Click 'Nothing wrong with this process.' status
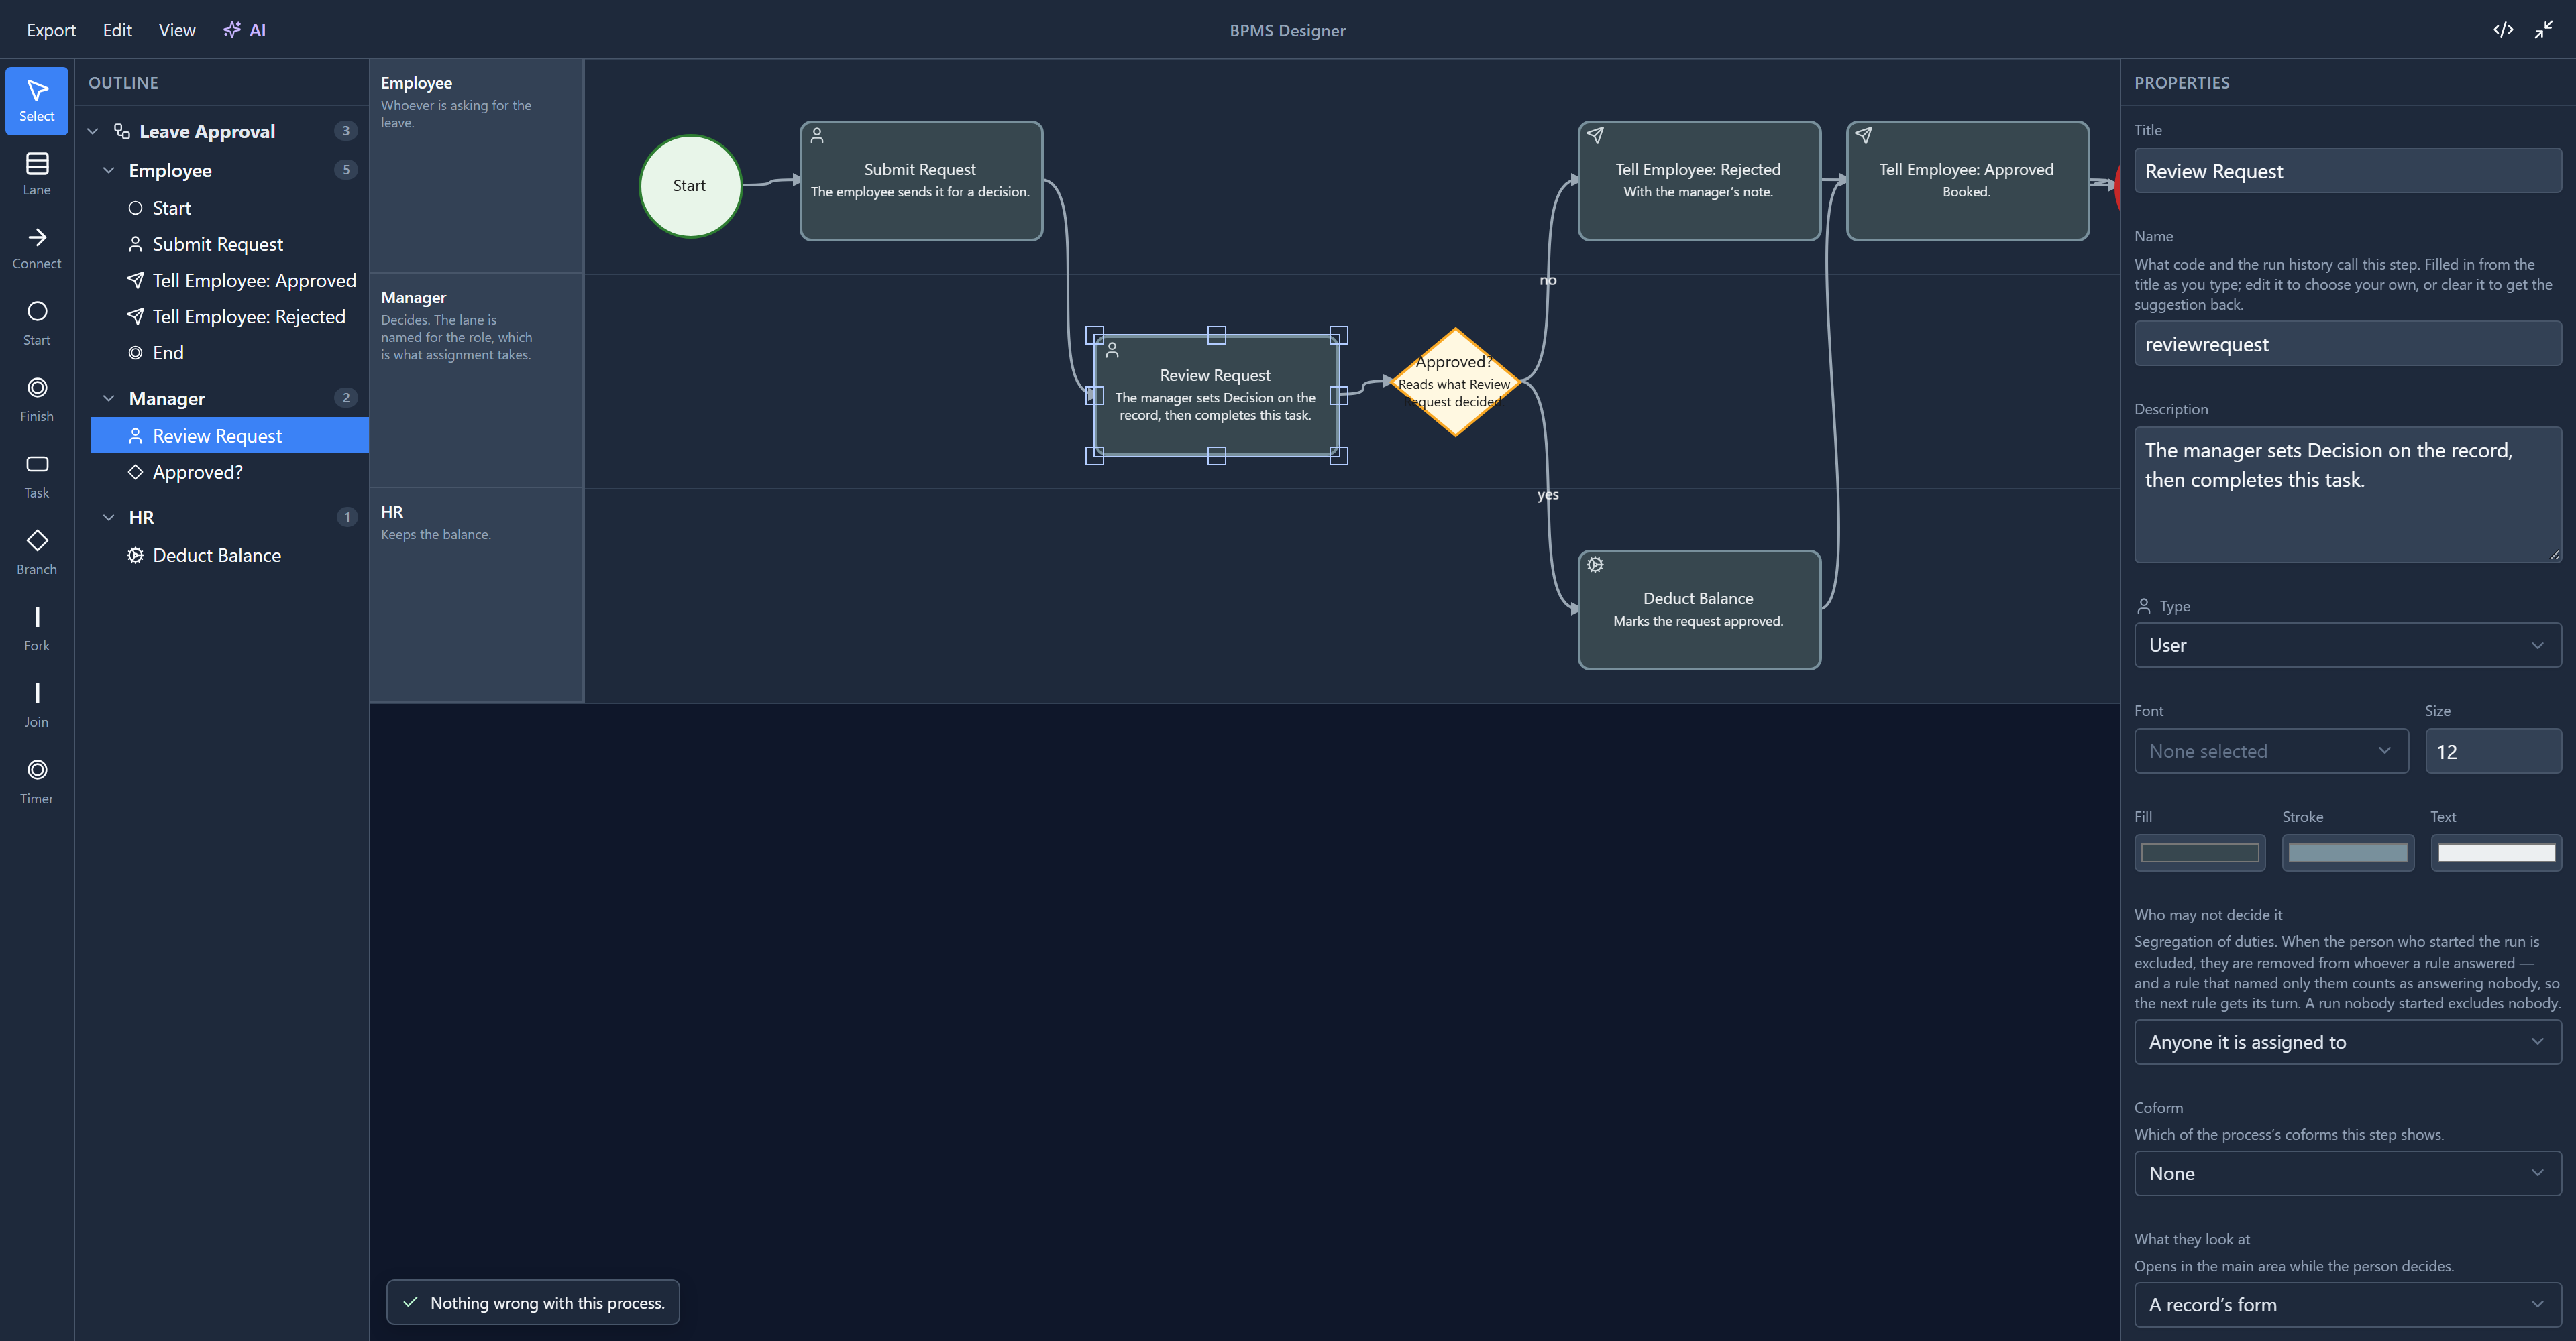 click(533, 1302)
